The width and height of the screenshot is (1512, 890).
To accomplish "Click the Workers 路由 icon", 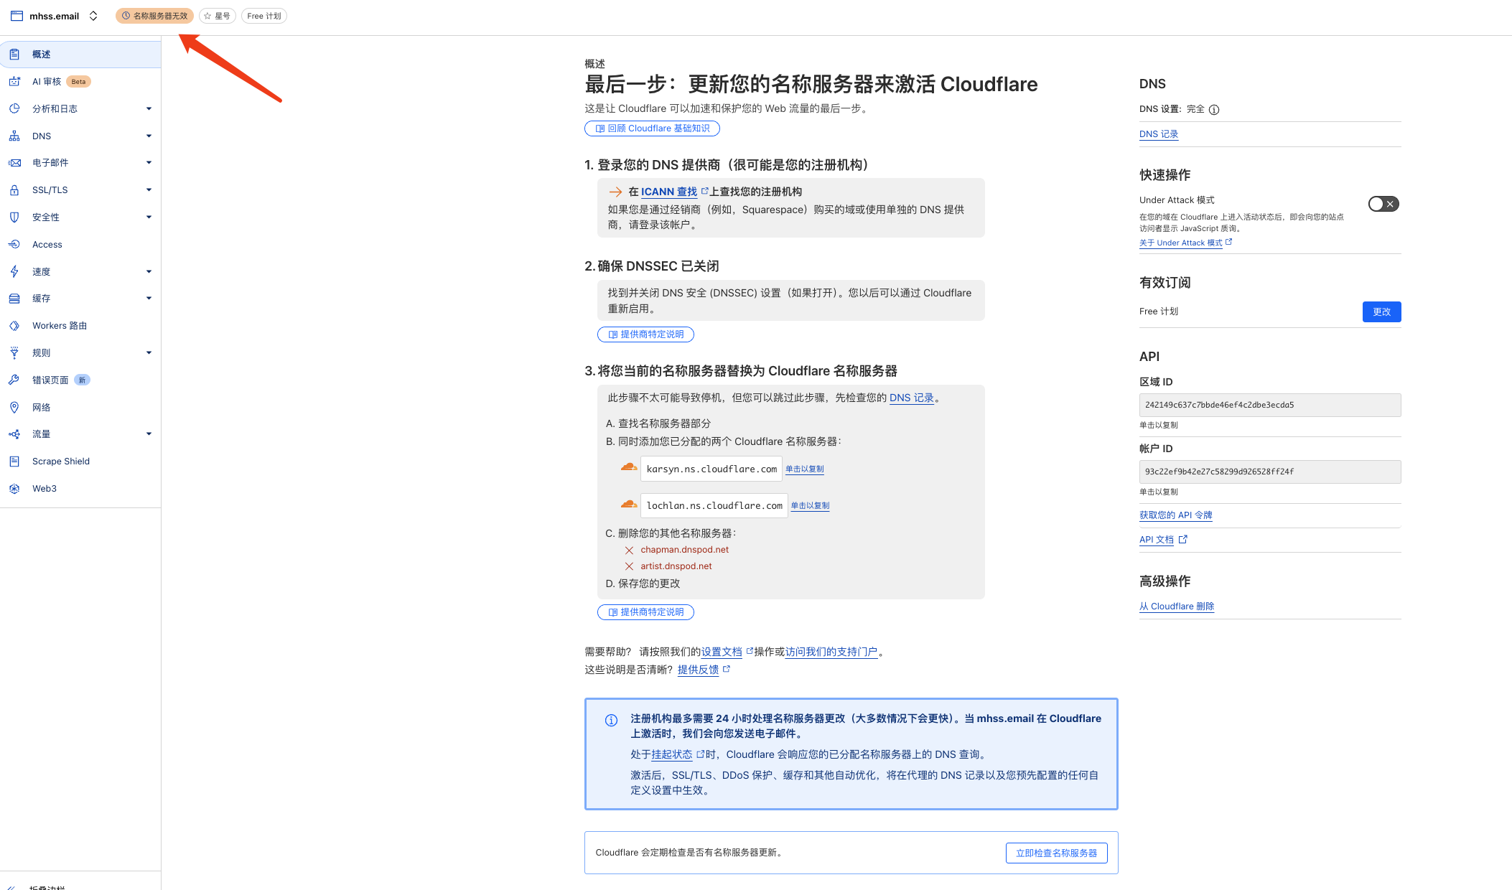I will point(14,326).
